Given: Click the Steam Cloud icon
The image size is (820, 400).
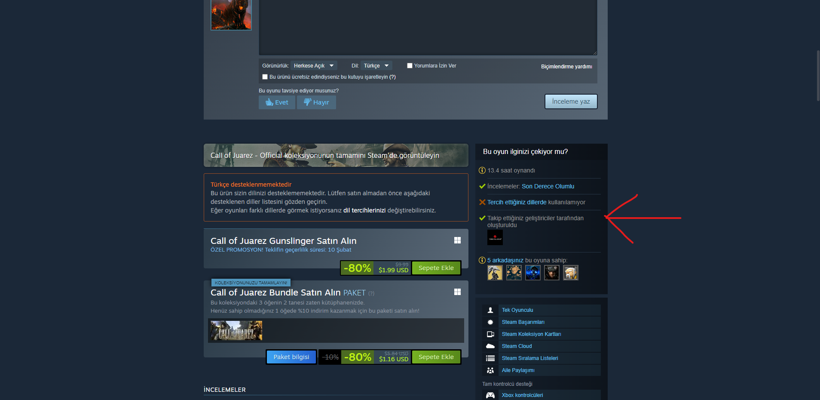Looking at the screenshot, I should pos(490,346).
